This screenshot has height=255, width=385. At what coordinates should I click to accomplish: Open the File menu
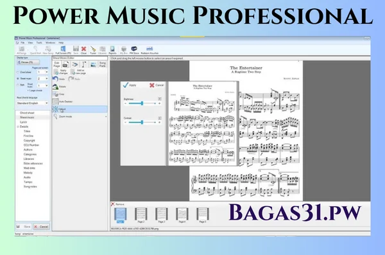pyautogui.click(x=22, y=43)
